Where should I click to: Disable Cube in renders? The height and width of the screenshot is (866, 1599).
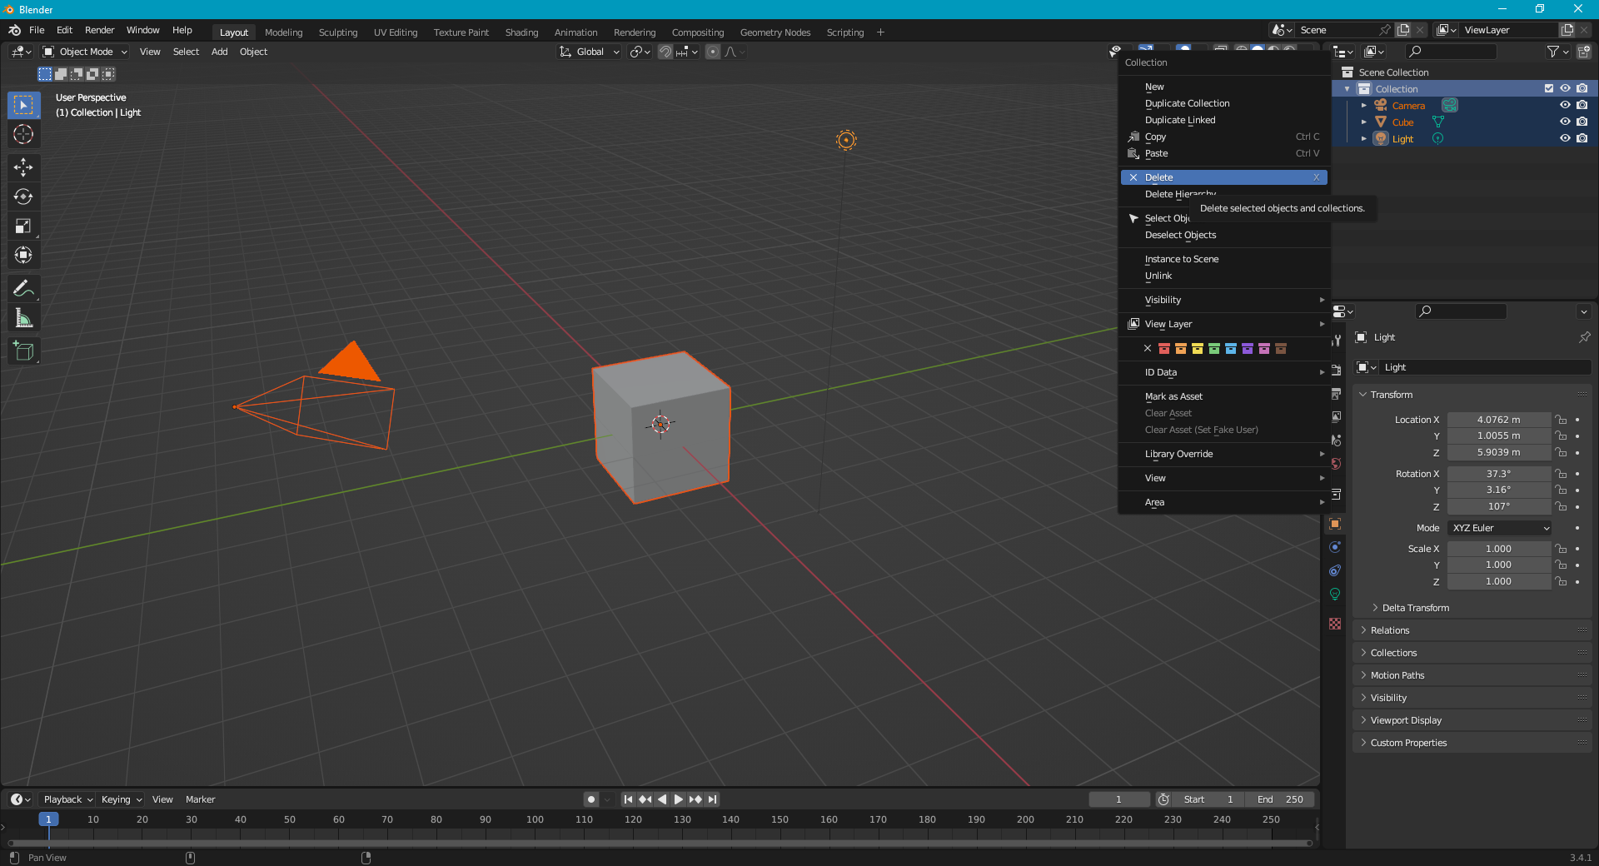(x=1582, y=122)
